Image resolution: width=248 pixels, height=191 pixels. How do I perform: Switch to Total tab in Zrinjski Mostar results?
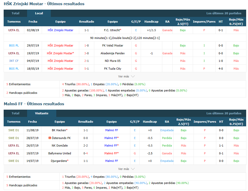coord(15,13)
